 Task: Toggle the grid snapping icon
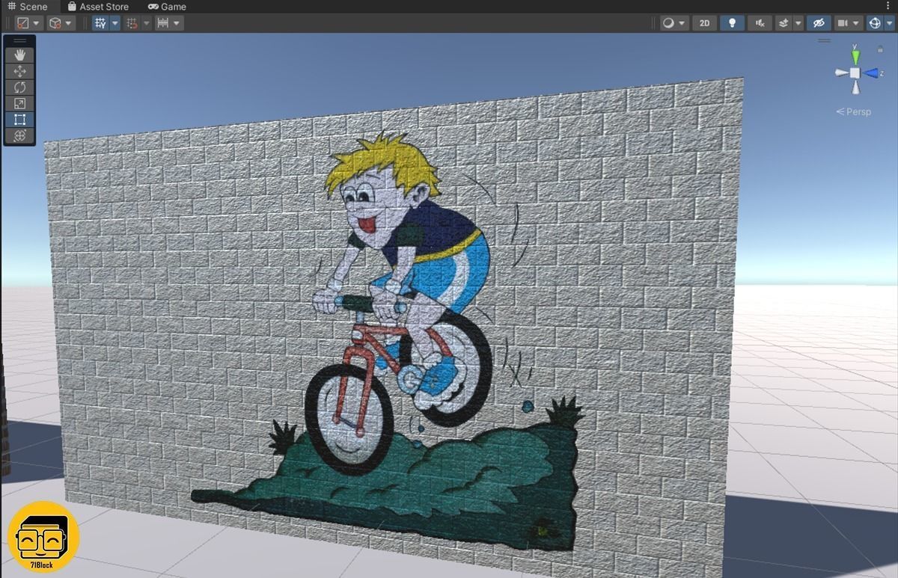pyautogui.click(x=132, y=23)
